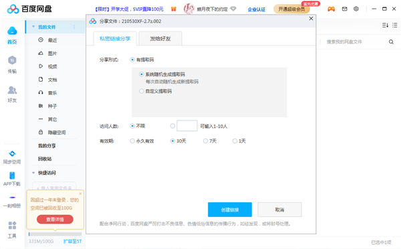Image resolution: width=401 pixels, height=249 pixels.
Task: Open the settings gear icon
Action: point(356,9)
